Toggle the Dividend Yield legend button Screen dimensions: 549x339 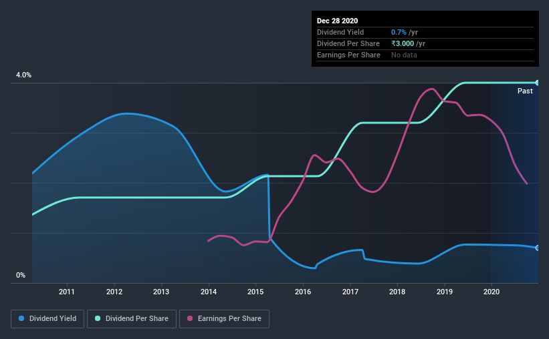tap(47, 319)
